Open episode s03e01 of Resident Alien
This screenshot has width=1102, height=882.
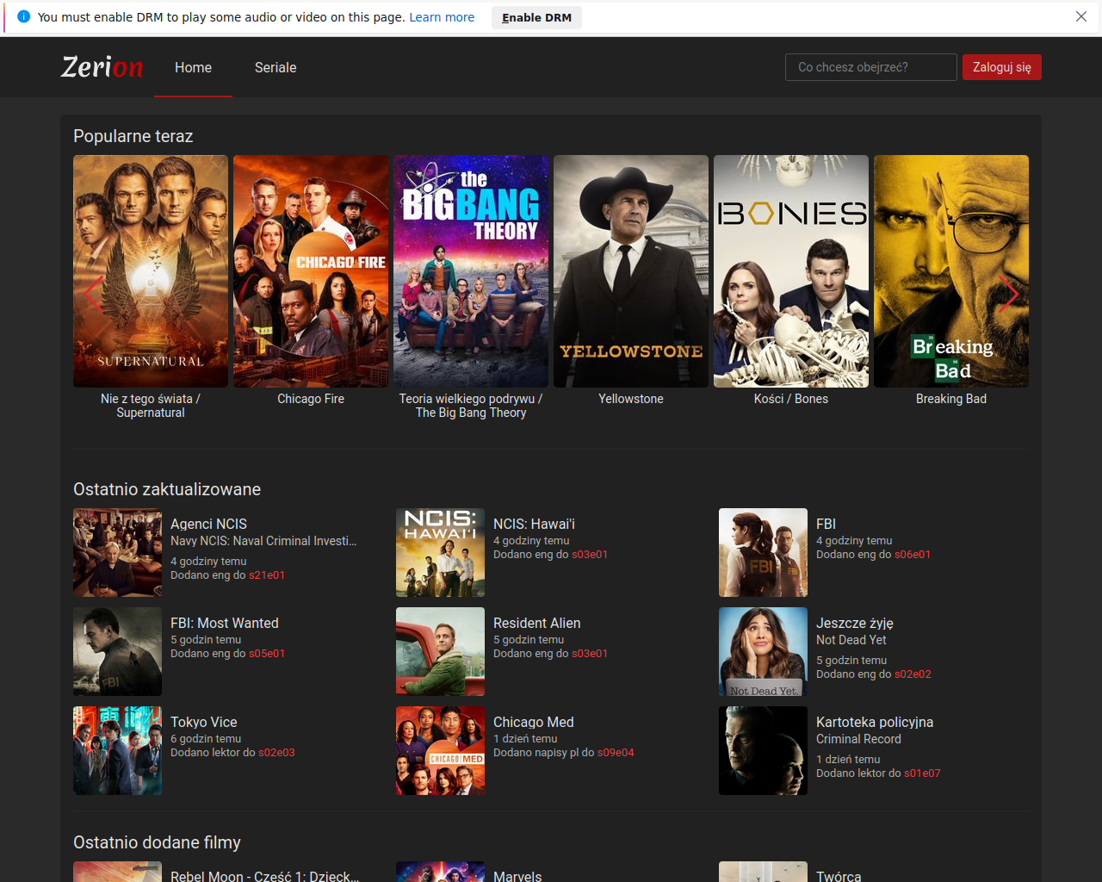point(590,654)
